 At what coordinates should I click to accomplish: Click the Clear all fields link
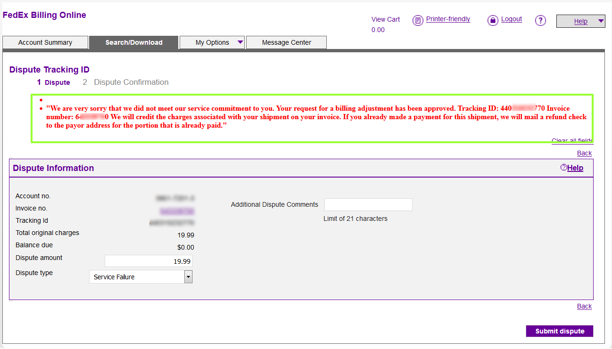pos(572,140)
